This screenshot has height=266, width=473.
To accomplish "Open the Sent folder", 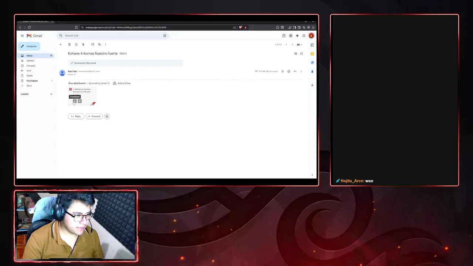I will coord(29,71).
